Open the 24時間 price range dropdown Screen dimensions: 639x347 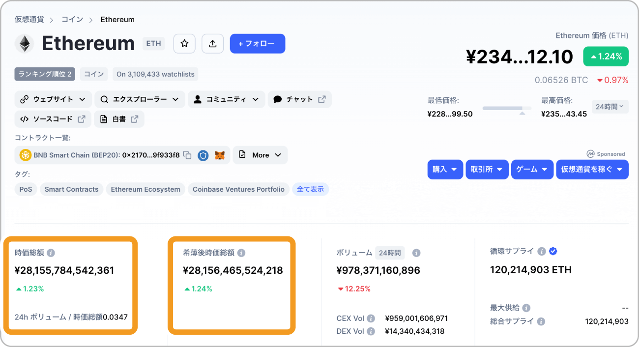(610, 106)
